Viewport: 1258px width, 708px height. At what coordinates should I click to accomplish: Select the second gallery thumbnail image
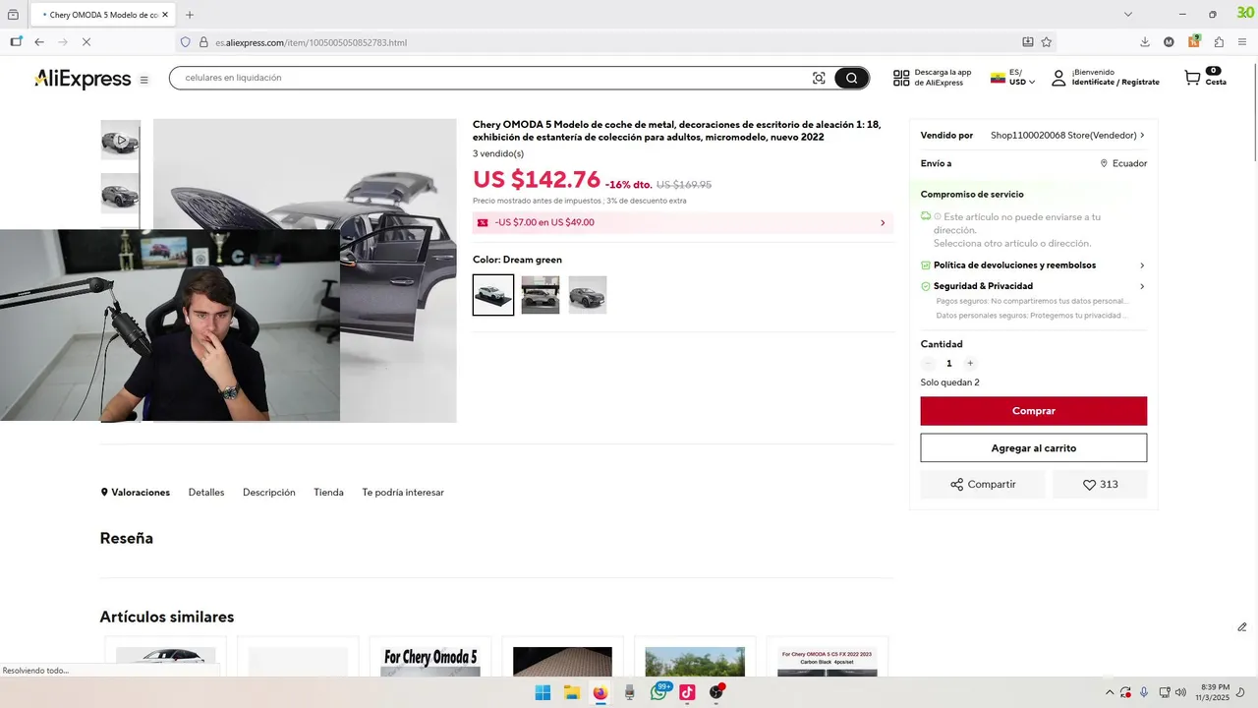121,194
